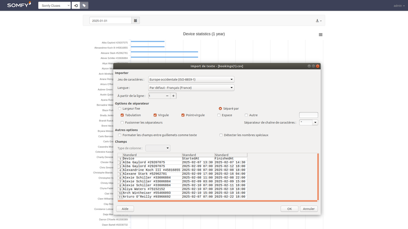Decrease the start line with minus
Viewport: 408px width, 229px height.
click(x=167, y=96)
